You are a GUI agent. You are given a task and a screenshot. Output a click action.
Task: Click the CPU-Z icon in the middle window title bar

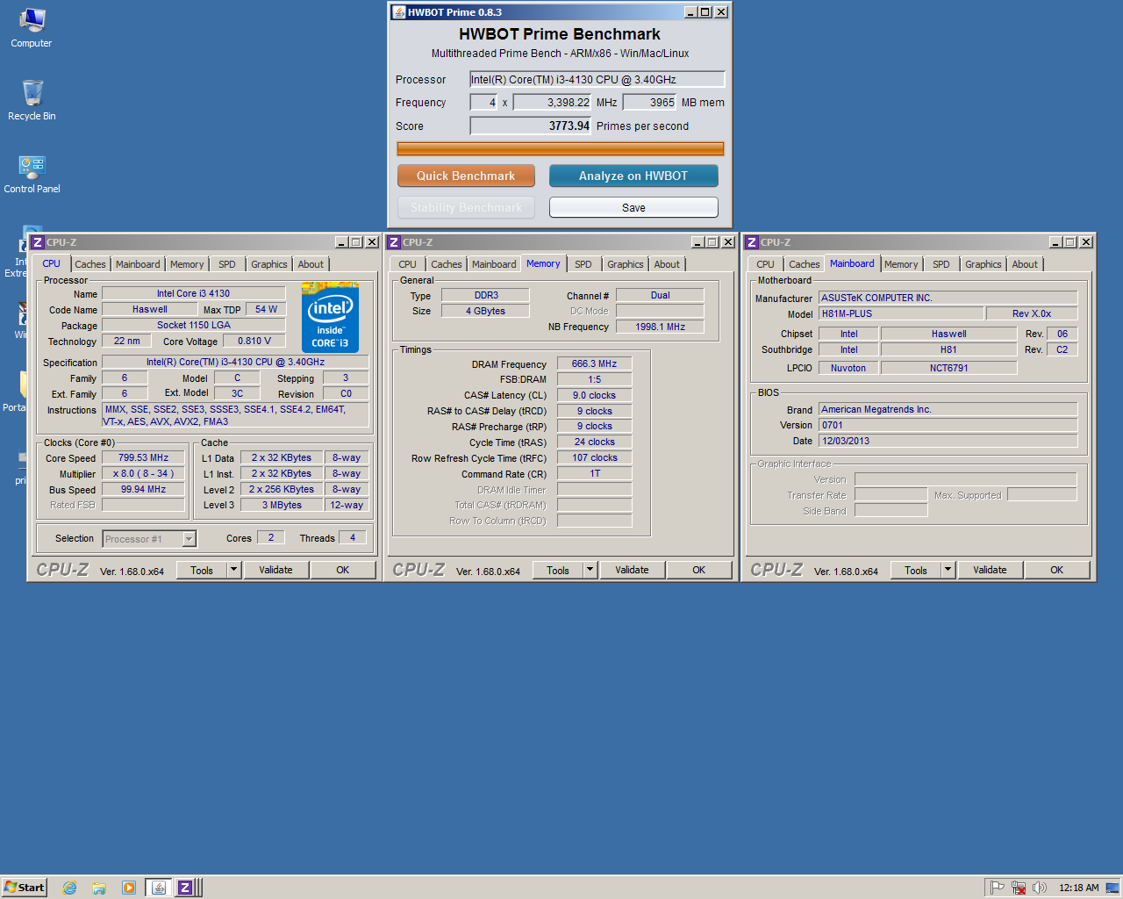394,242
